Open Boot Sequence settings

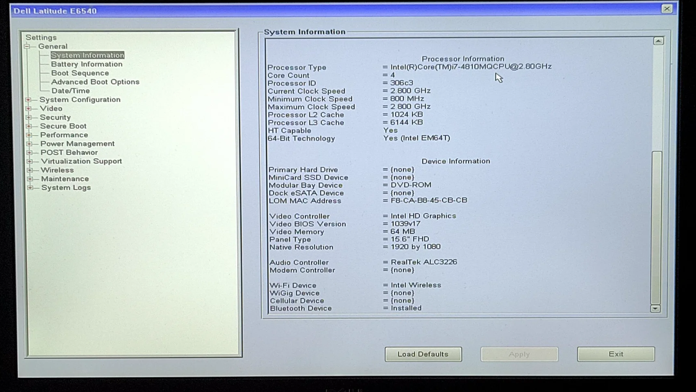(x=80, y=73)
